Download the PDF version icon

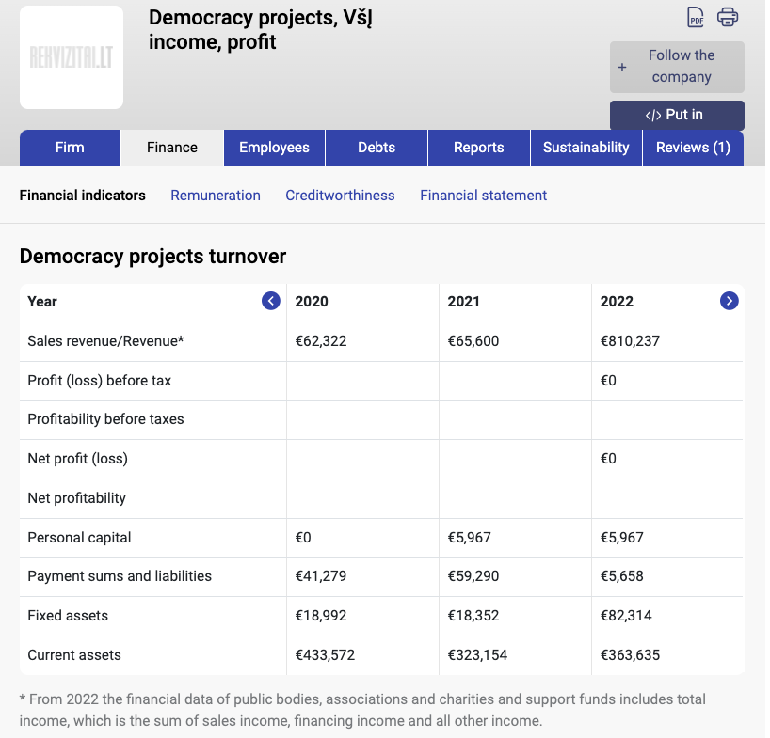click(695, 18)
